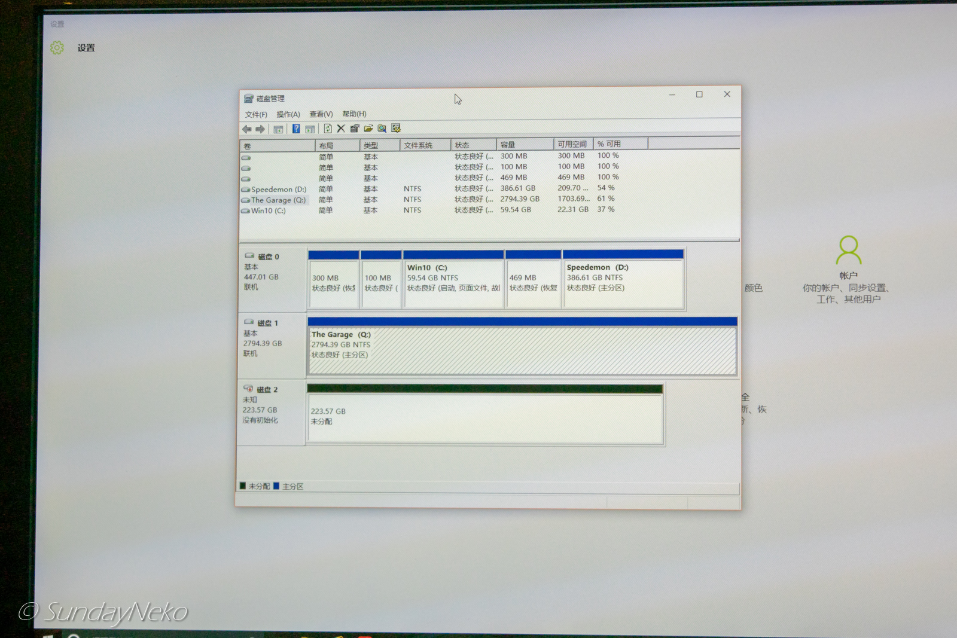Click the blue Help question mark icon
Screen dimensions: 957x638
click(x=296, y=129)
